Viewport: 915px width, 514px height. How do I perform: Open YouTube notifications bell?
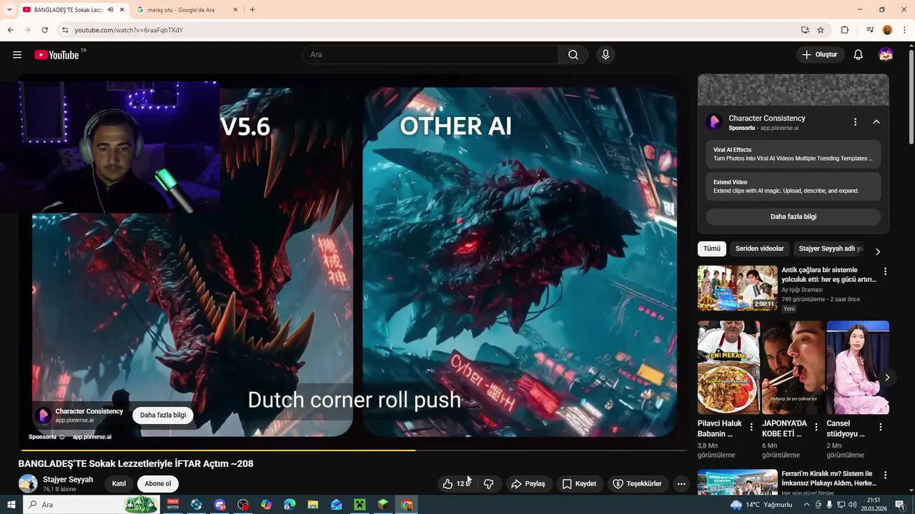coord(859,55)
